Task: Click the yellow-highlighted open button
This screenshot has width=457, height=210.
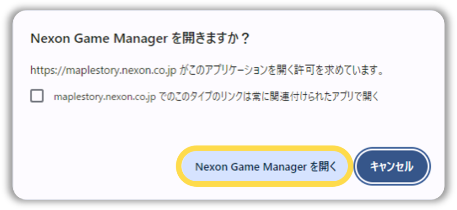Action: pyautogui.click(x=264, y=167)
